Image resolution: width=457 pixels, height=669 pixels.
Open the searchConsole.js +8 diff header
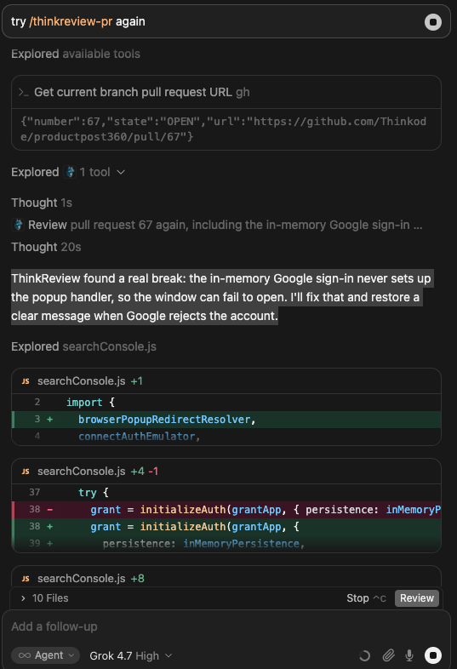[x=226, y=578]
